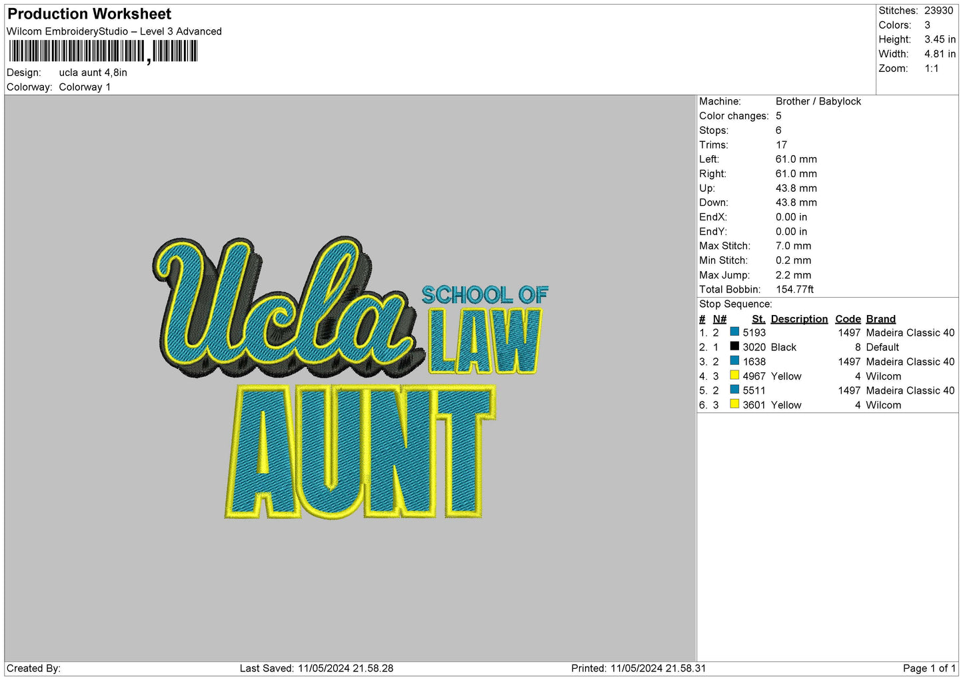Click 'Wilcom' brand in row 6

click(x=884, y=405)
